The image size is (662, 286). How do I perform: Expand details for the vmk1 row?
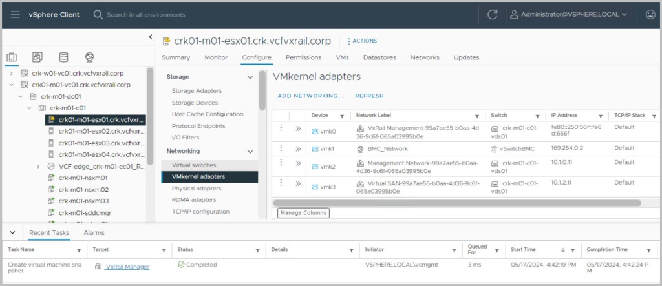click(299, 148)
